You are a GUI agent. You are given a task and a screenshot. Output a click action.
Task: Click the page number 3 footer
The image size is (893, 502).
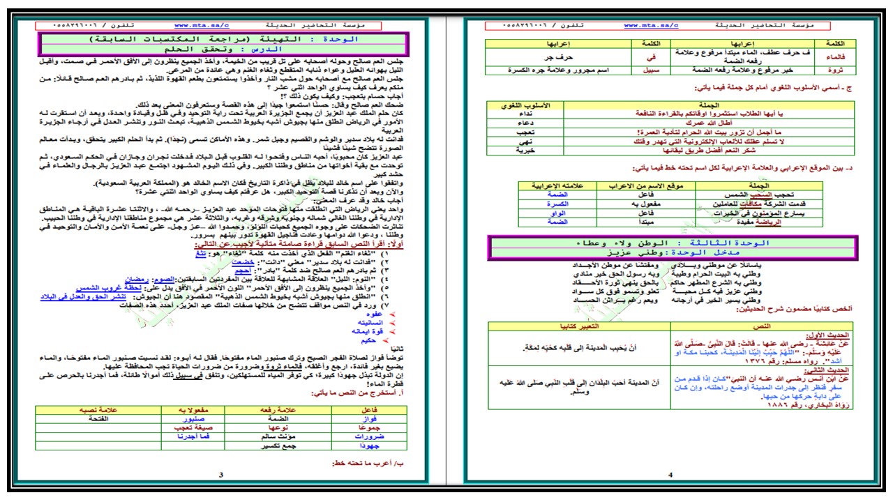tap(221, 475)
